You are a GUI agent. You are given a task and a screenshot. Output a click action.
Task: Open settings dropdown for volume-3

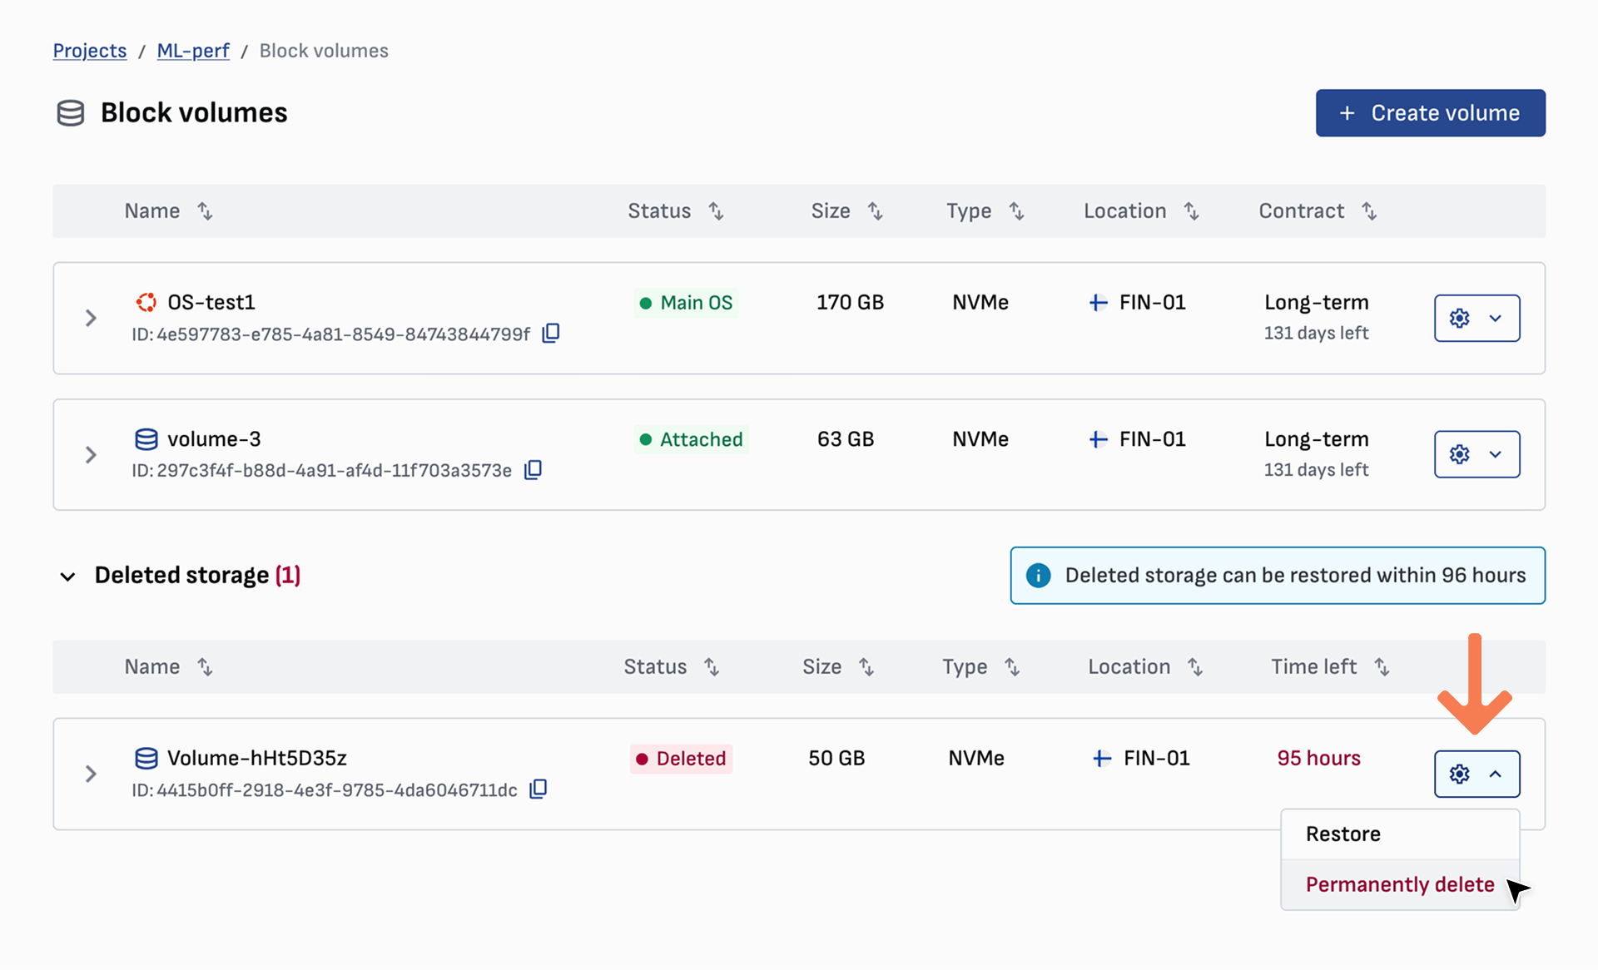(1476, 454)
